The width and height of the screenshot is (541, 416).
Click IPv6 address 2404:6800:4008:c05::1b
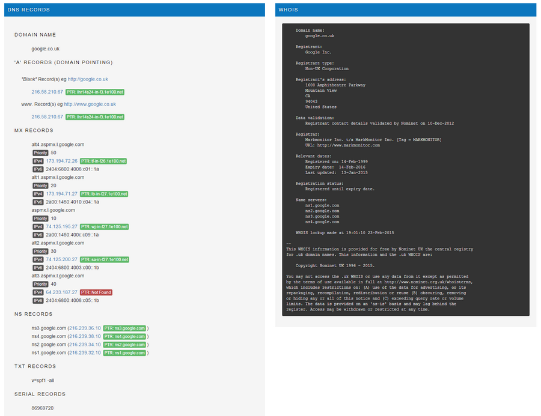[73, 301]
